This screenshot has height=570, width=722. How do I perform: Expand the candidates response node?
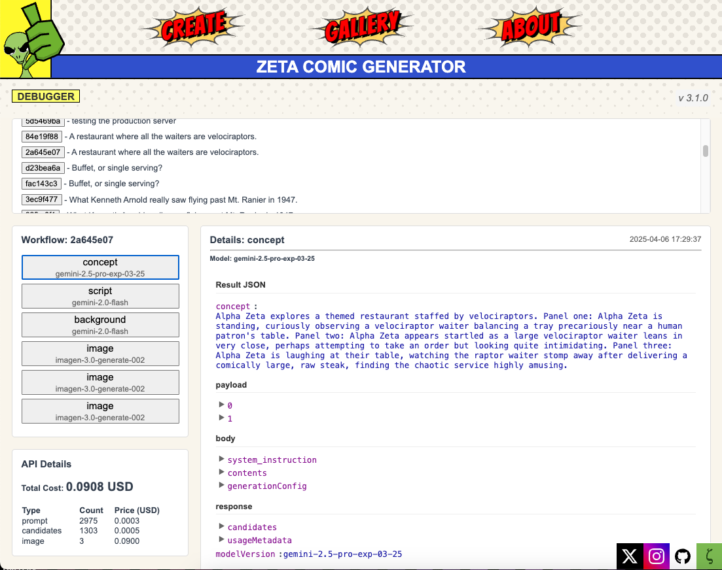[221, 526]
